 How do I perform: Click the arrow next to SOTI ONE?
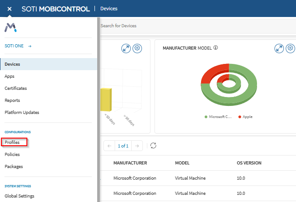(x=30, y=46)
